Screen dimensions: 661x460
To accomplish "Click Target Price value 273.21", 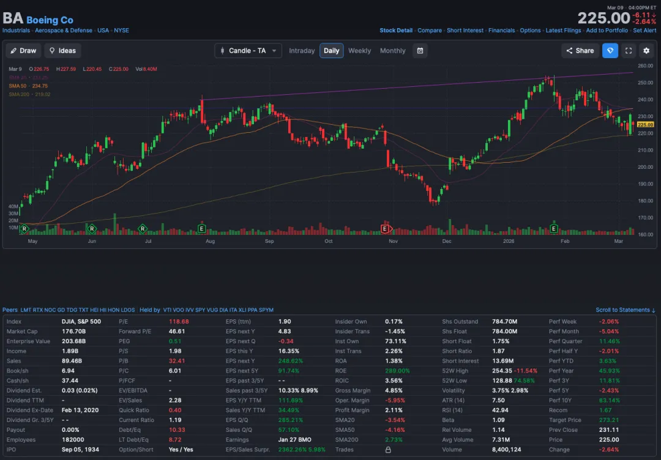I will [609, 420].
